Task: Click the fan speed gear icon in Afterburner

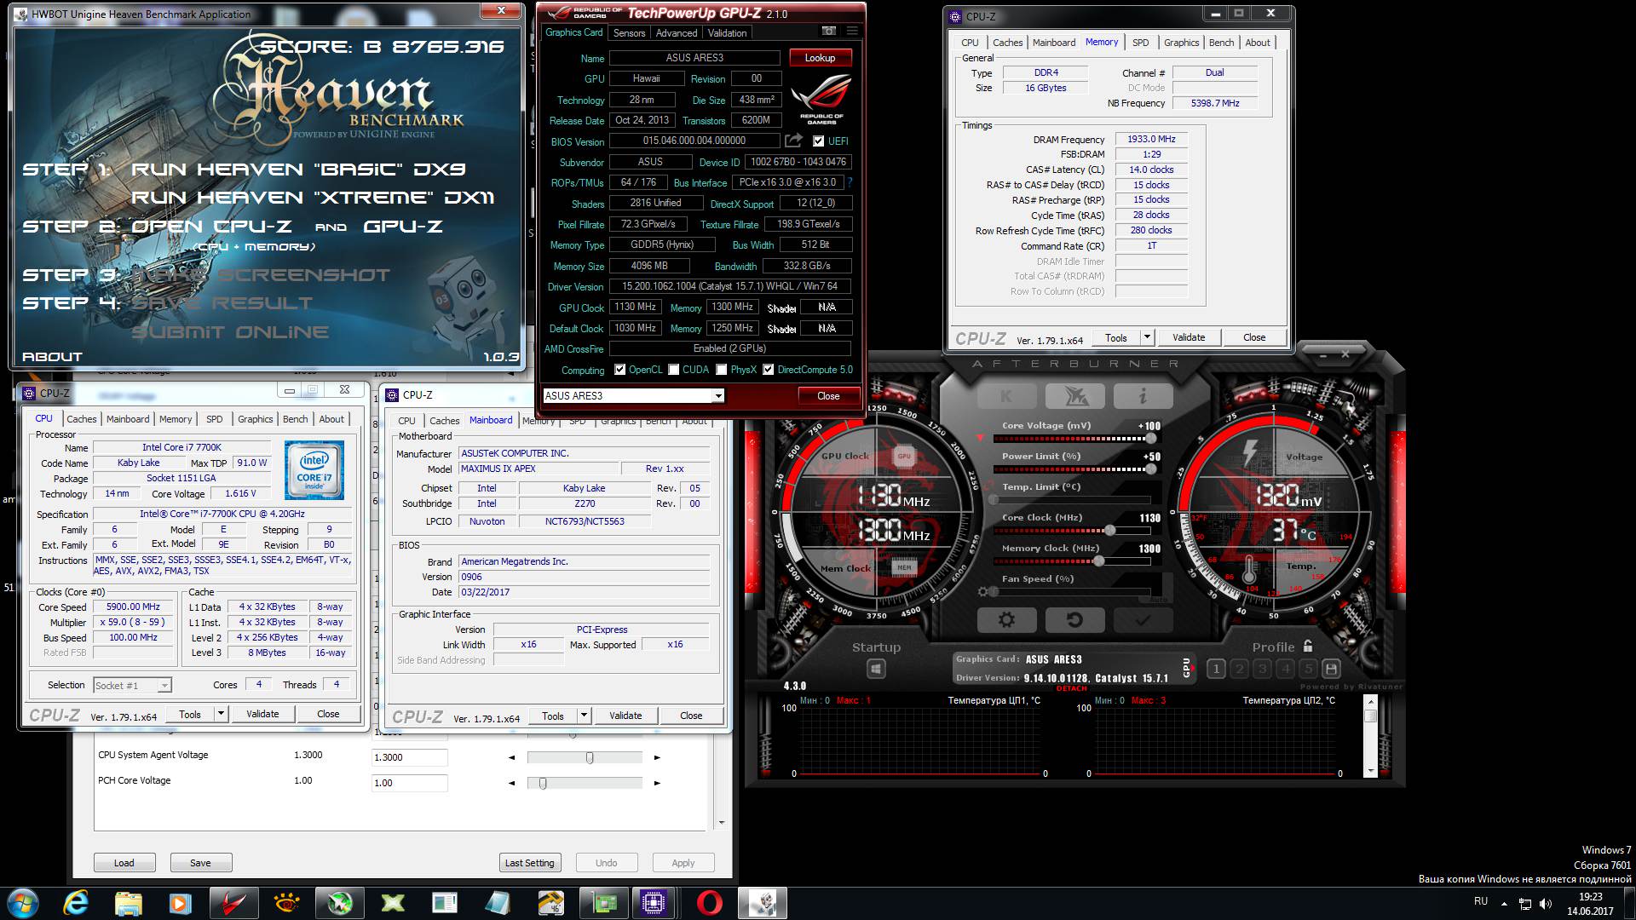Action: (x=983, y=591)
